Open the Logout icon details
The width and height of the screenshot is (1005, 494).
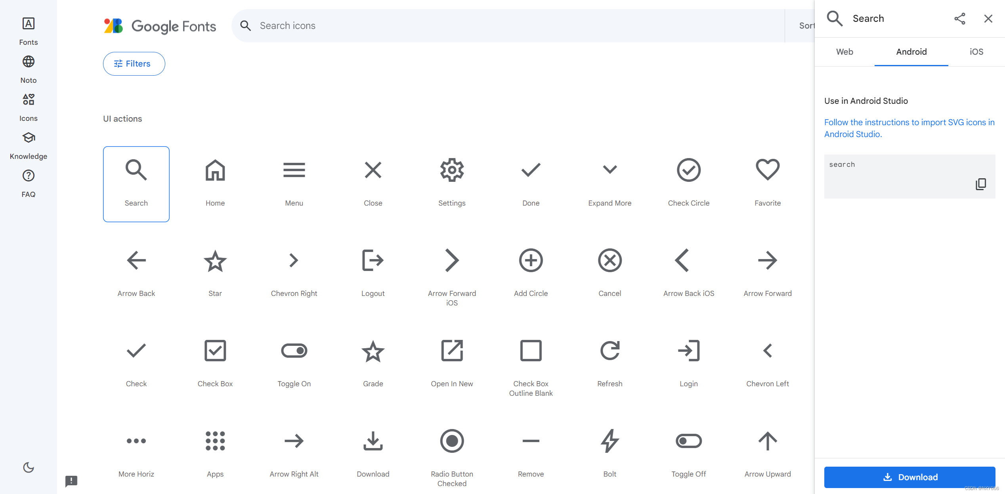point(373,260)
